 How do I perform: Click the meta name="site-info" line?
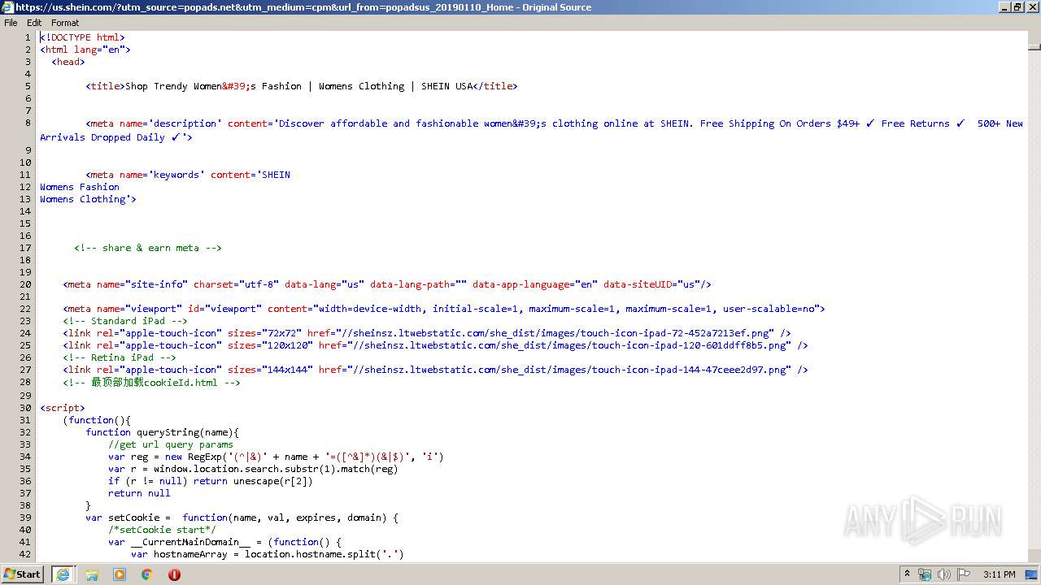coord(387,284)
